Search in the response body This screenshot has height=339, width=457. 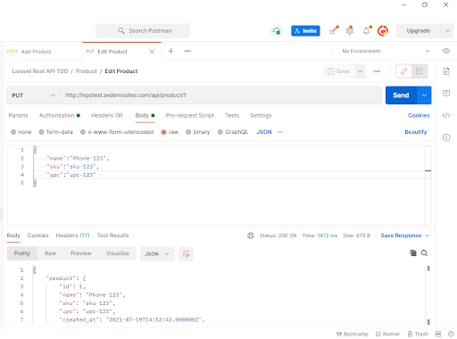click(x=424, y=252)
